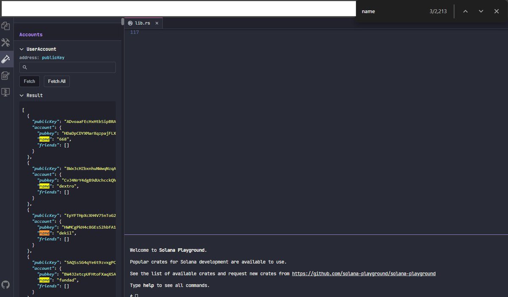Screen dimensions: 508x297
Task: Open the Programs sidebar icon
Action: 6,92
